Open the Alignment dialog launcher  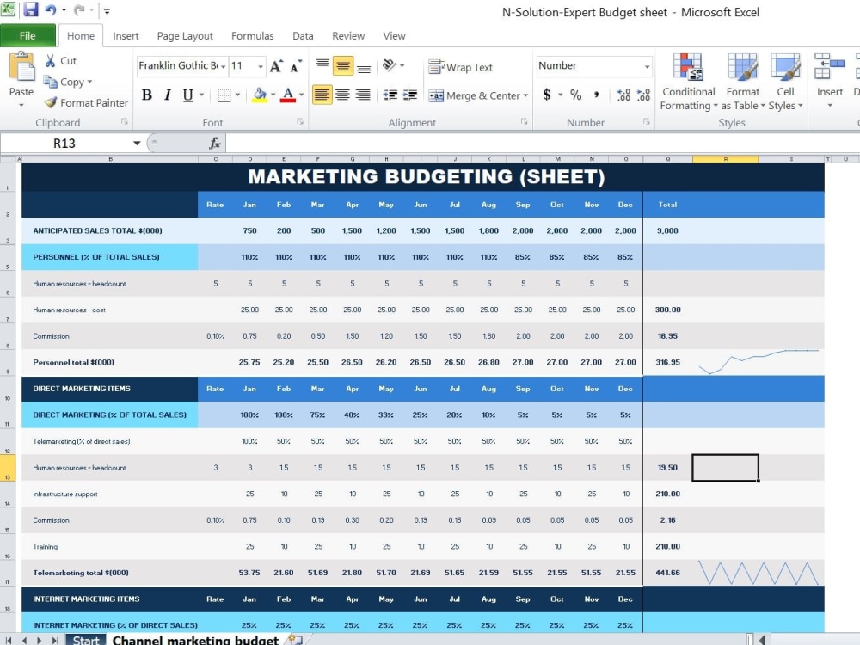coord(525,122)
